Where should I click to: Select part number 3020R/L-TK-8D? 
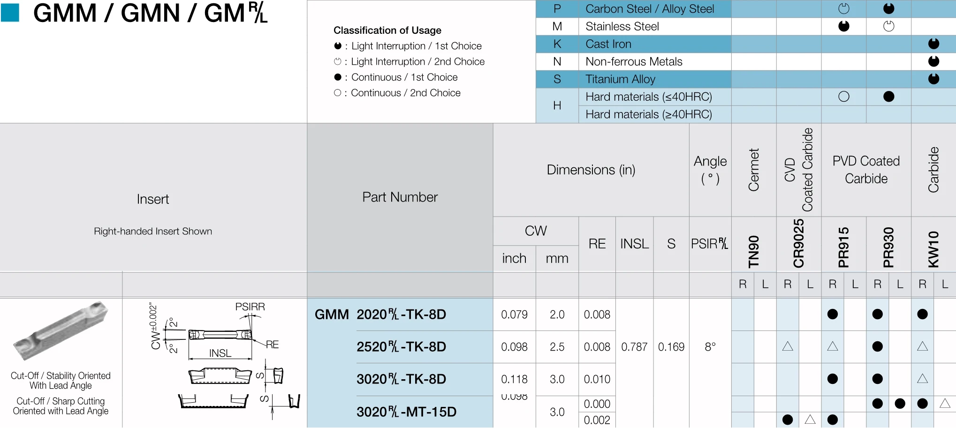401,379
